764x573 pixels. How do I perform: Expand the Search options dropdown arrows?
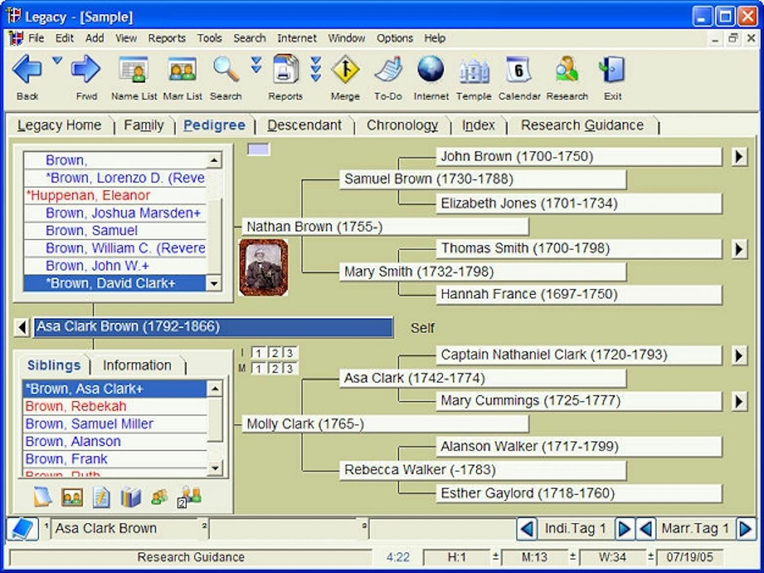pyautogui.click(x=256, y=65)
